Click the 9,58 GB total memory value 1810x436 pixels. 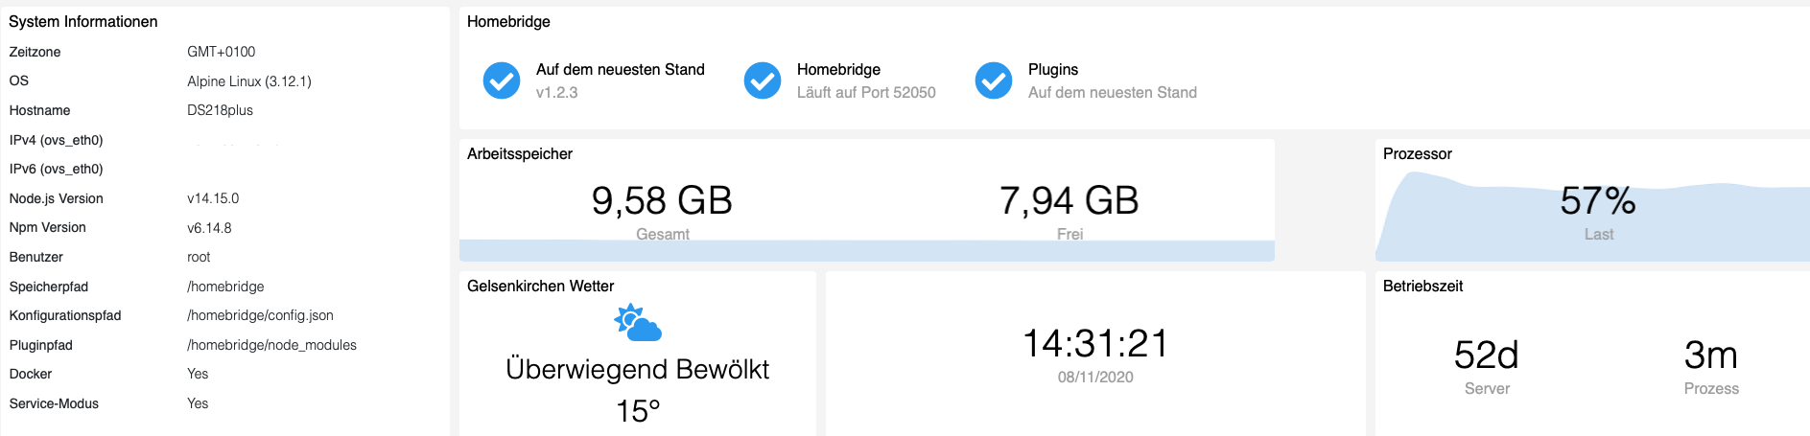(x=662, y=200)
